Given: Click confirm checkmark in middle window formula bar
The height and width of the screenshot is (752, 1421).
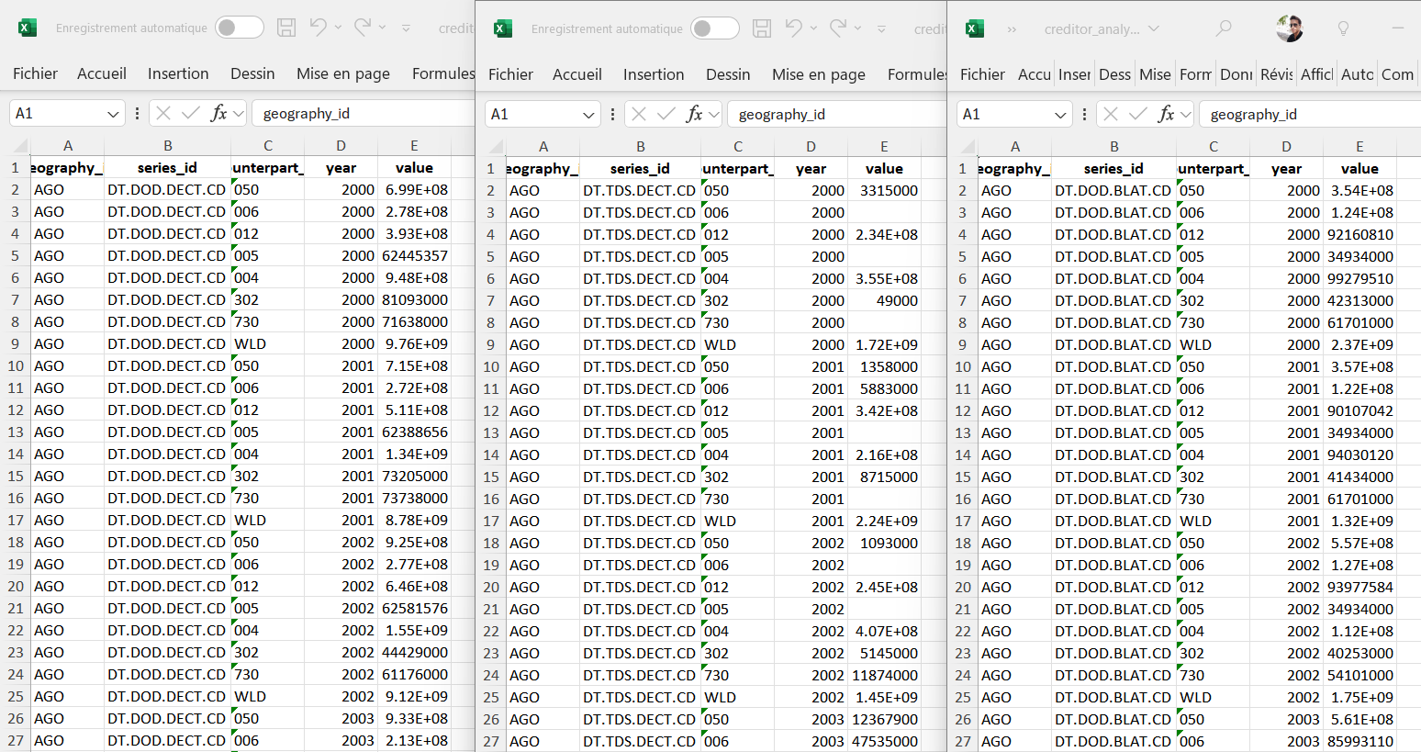Looking at the screenshot, I should click(666, 114).
